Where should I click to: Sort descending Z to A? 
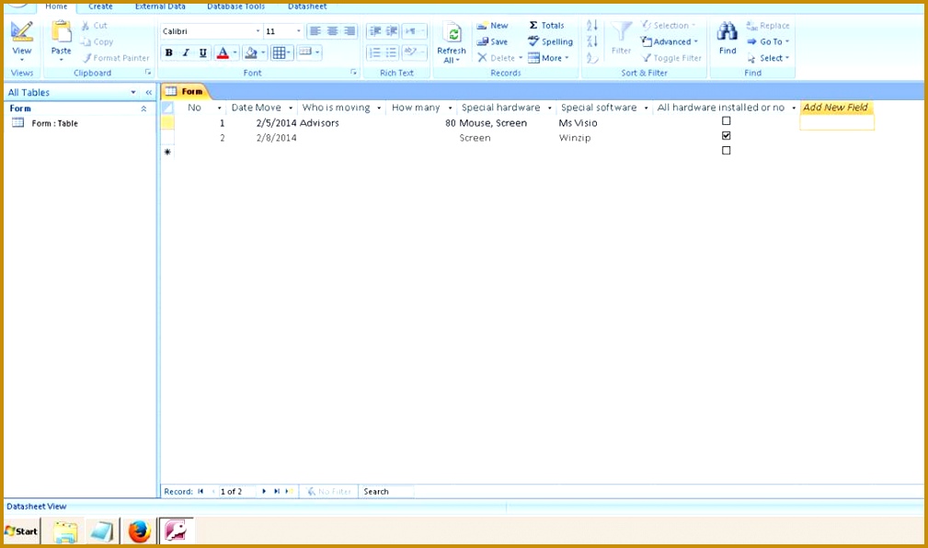591,41
